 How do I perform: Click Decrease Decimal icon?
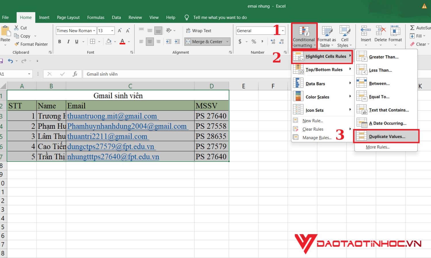(x=282, y=42)
